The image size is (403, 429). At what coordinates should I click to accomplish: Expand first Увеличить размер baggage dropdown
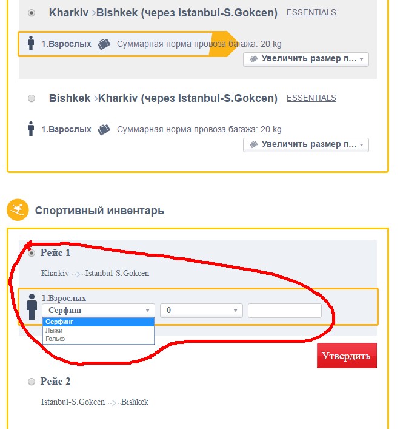coord(305,59)
